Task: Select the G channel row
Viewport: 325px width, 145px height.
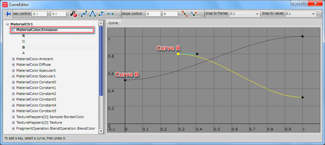Action: coord(24,41)
